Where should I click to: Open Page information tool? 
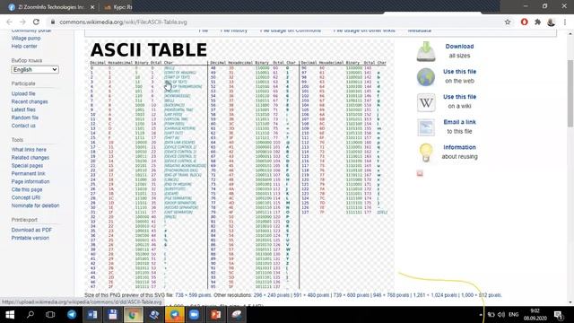(30, 181)
